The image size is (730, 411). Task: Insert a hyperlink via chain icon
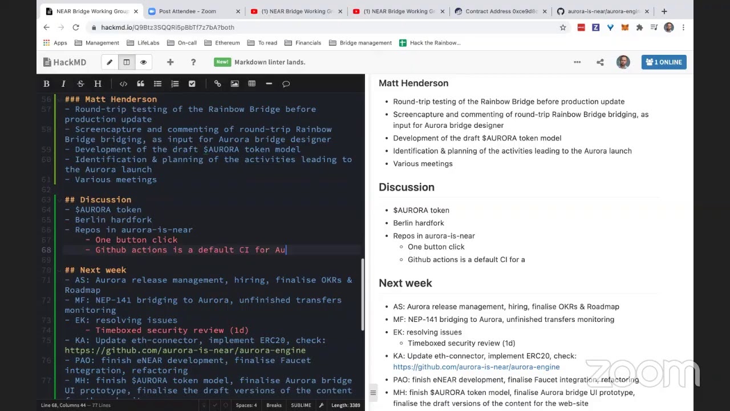[217, 83]
